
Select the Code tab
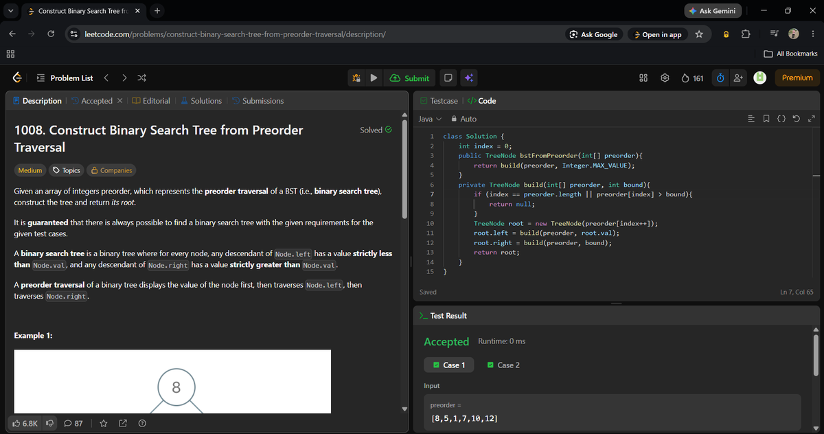click(481, 101)
